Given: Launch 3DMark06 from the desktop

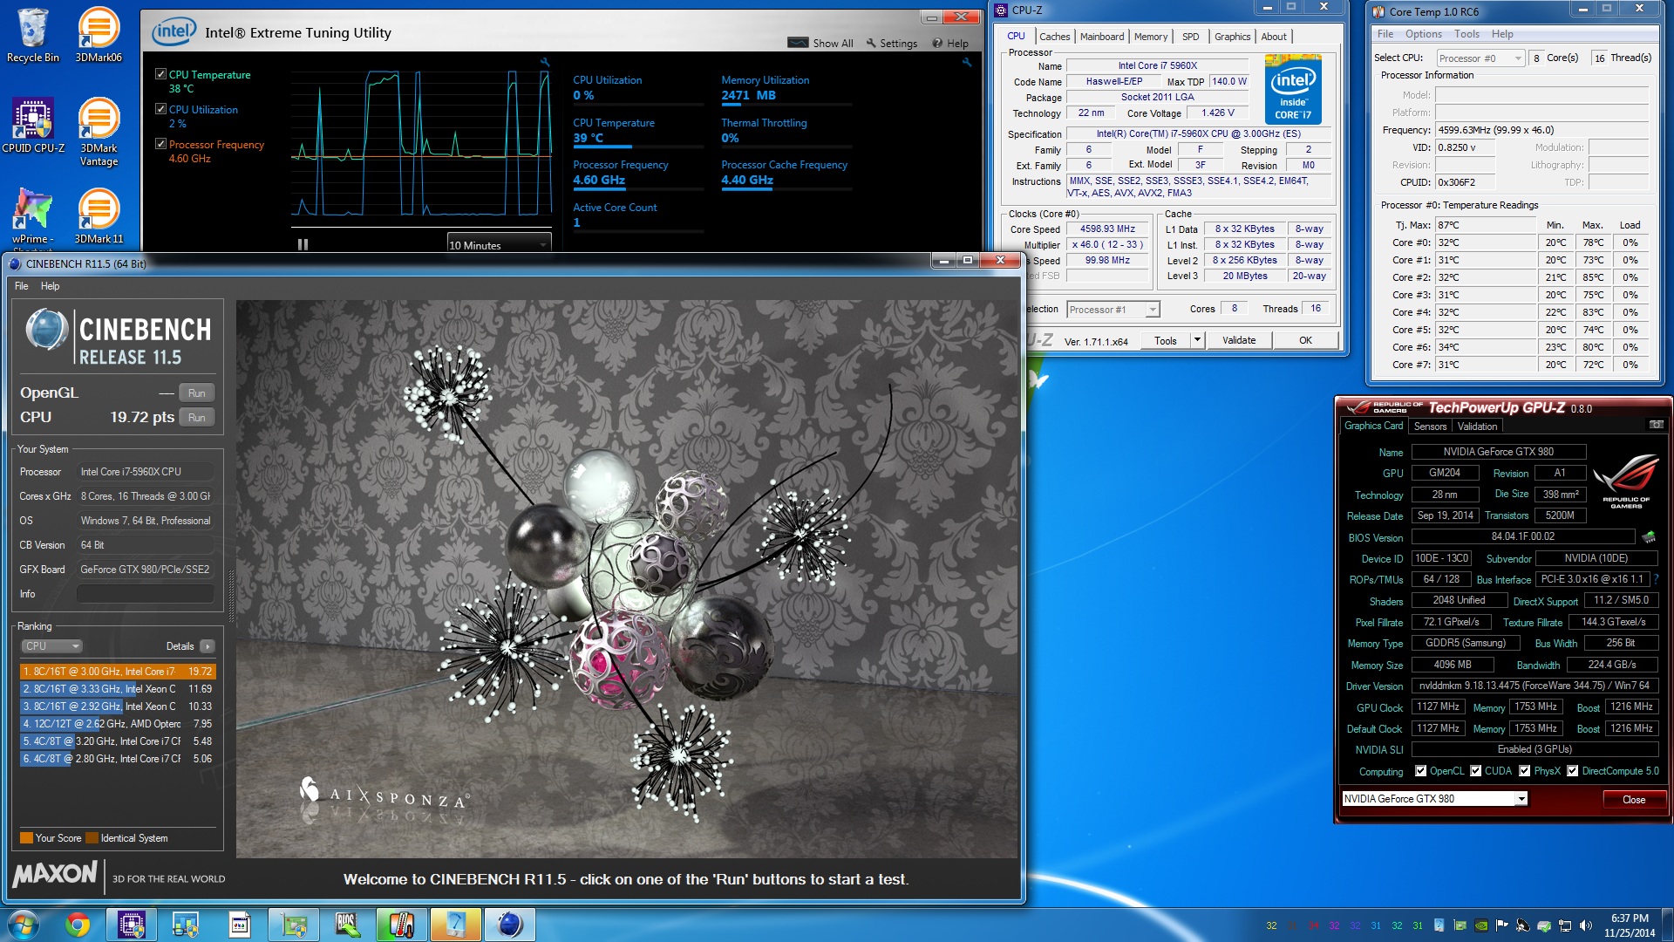Looking at the screenshot, I should 99,36.
